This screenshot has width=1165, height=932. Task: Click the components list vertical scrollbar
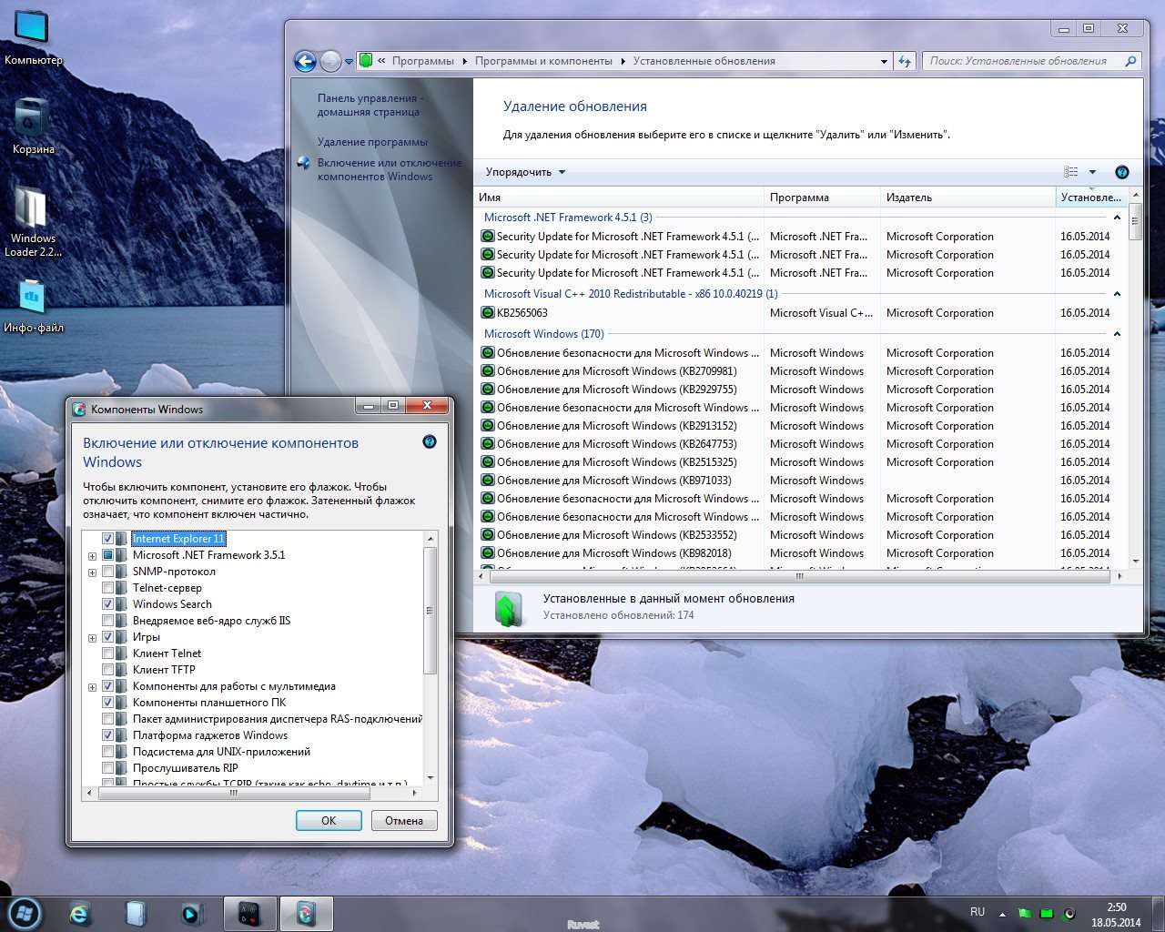pos(431,611)
